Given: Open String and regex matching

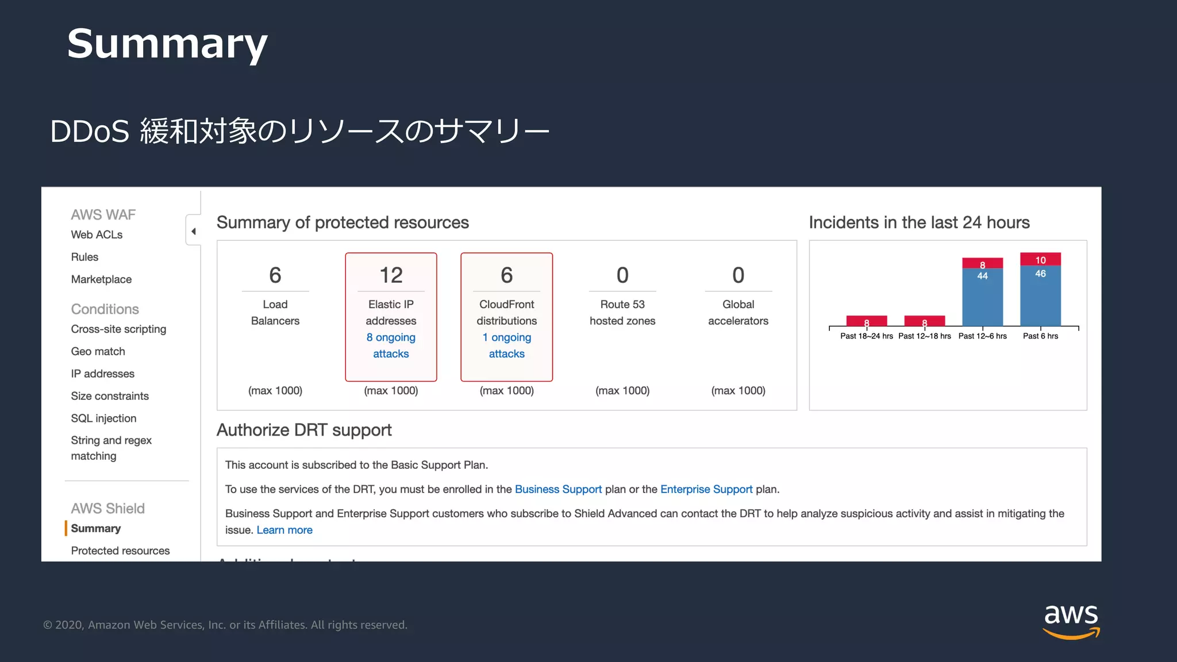Looking at the screenshot, I should (x=111, y=448).
